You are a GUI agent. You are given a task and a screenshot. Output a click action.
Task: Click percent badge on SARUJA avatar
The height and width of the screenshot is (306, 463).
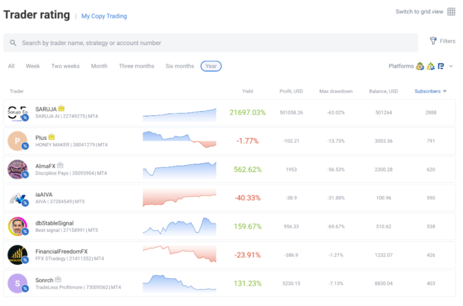click(x=25, y=118)
